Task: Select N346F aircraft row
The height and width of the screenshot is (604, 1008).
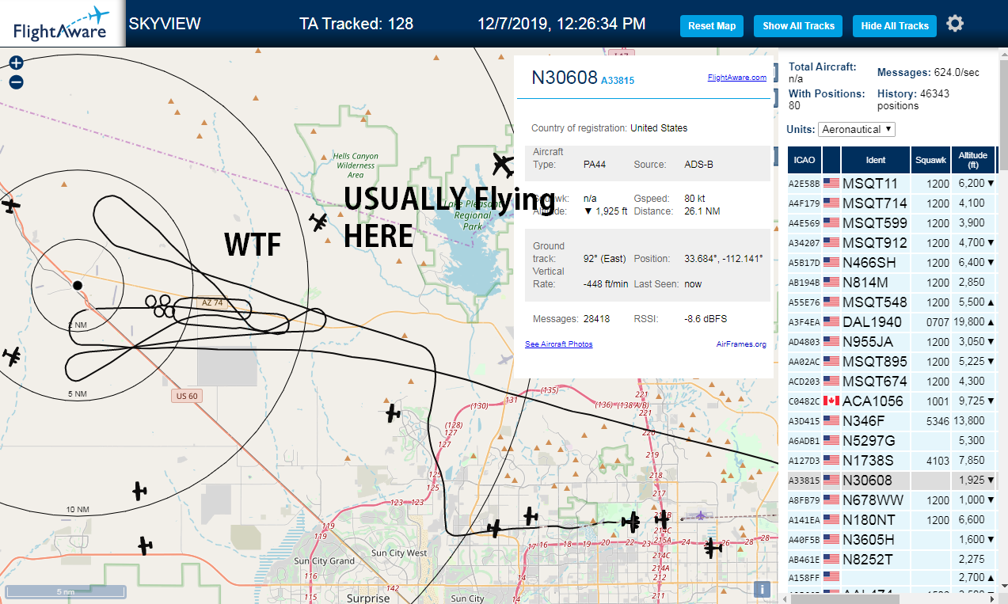Action: (892, 420)
